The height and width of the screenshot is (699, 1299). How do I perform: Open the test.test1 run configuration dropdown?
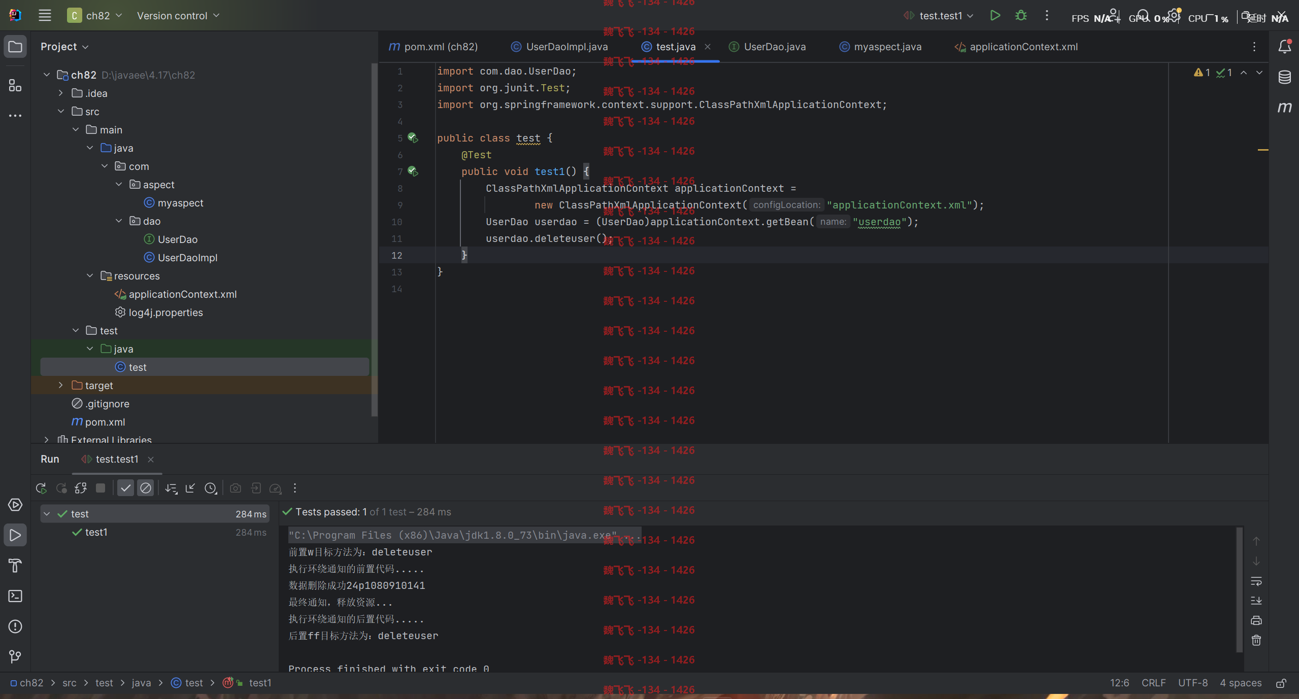(938, 16)
